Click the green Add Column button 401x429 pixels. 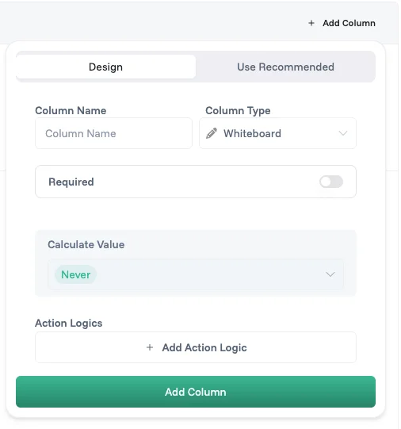point(196,392)
